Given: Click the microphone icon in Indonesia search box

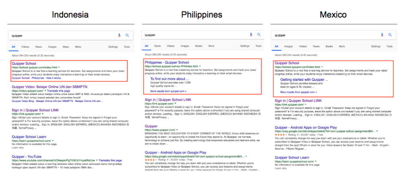Looking at the screenshot, I should point(119,35).
